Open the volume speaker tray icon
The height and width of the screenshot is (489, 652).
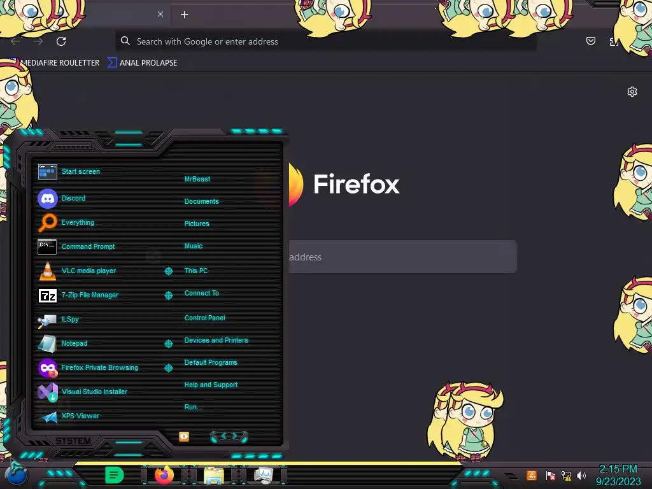coord(581,475)
